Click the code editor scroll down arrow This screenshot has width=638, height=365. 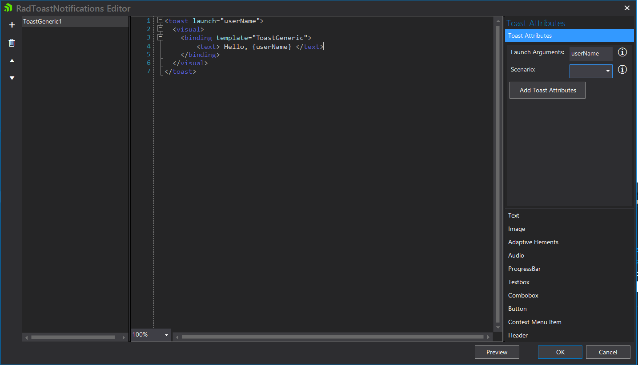click(498, 328)
